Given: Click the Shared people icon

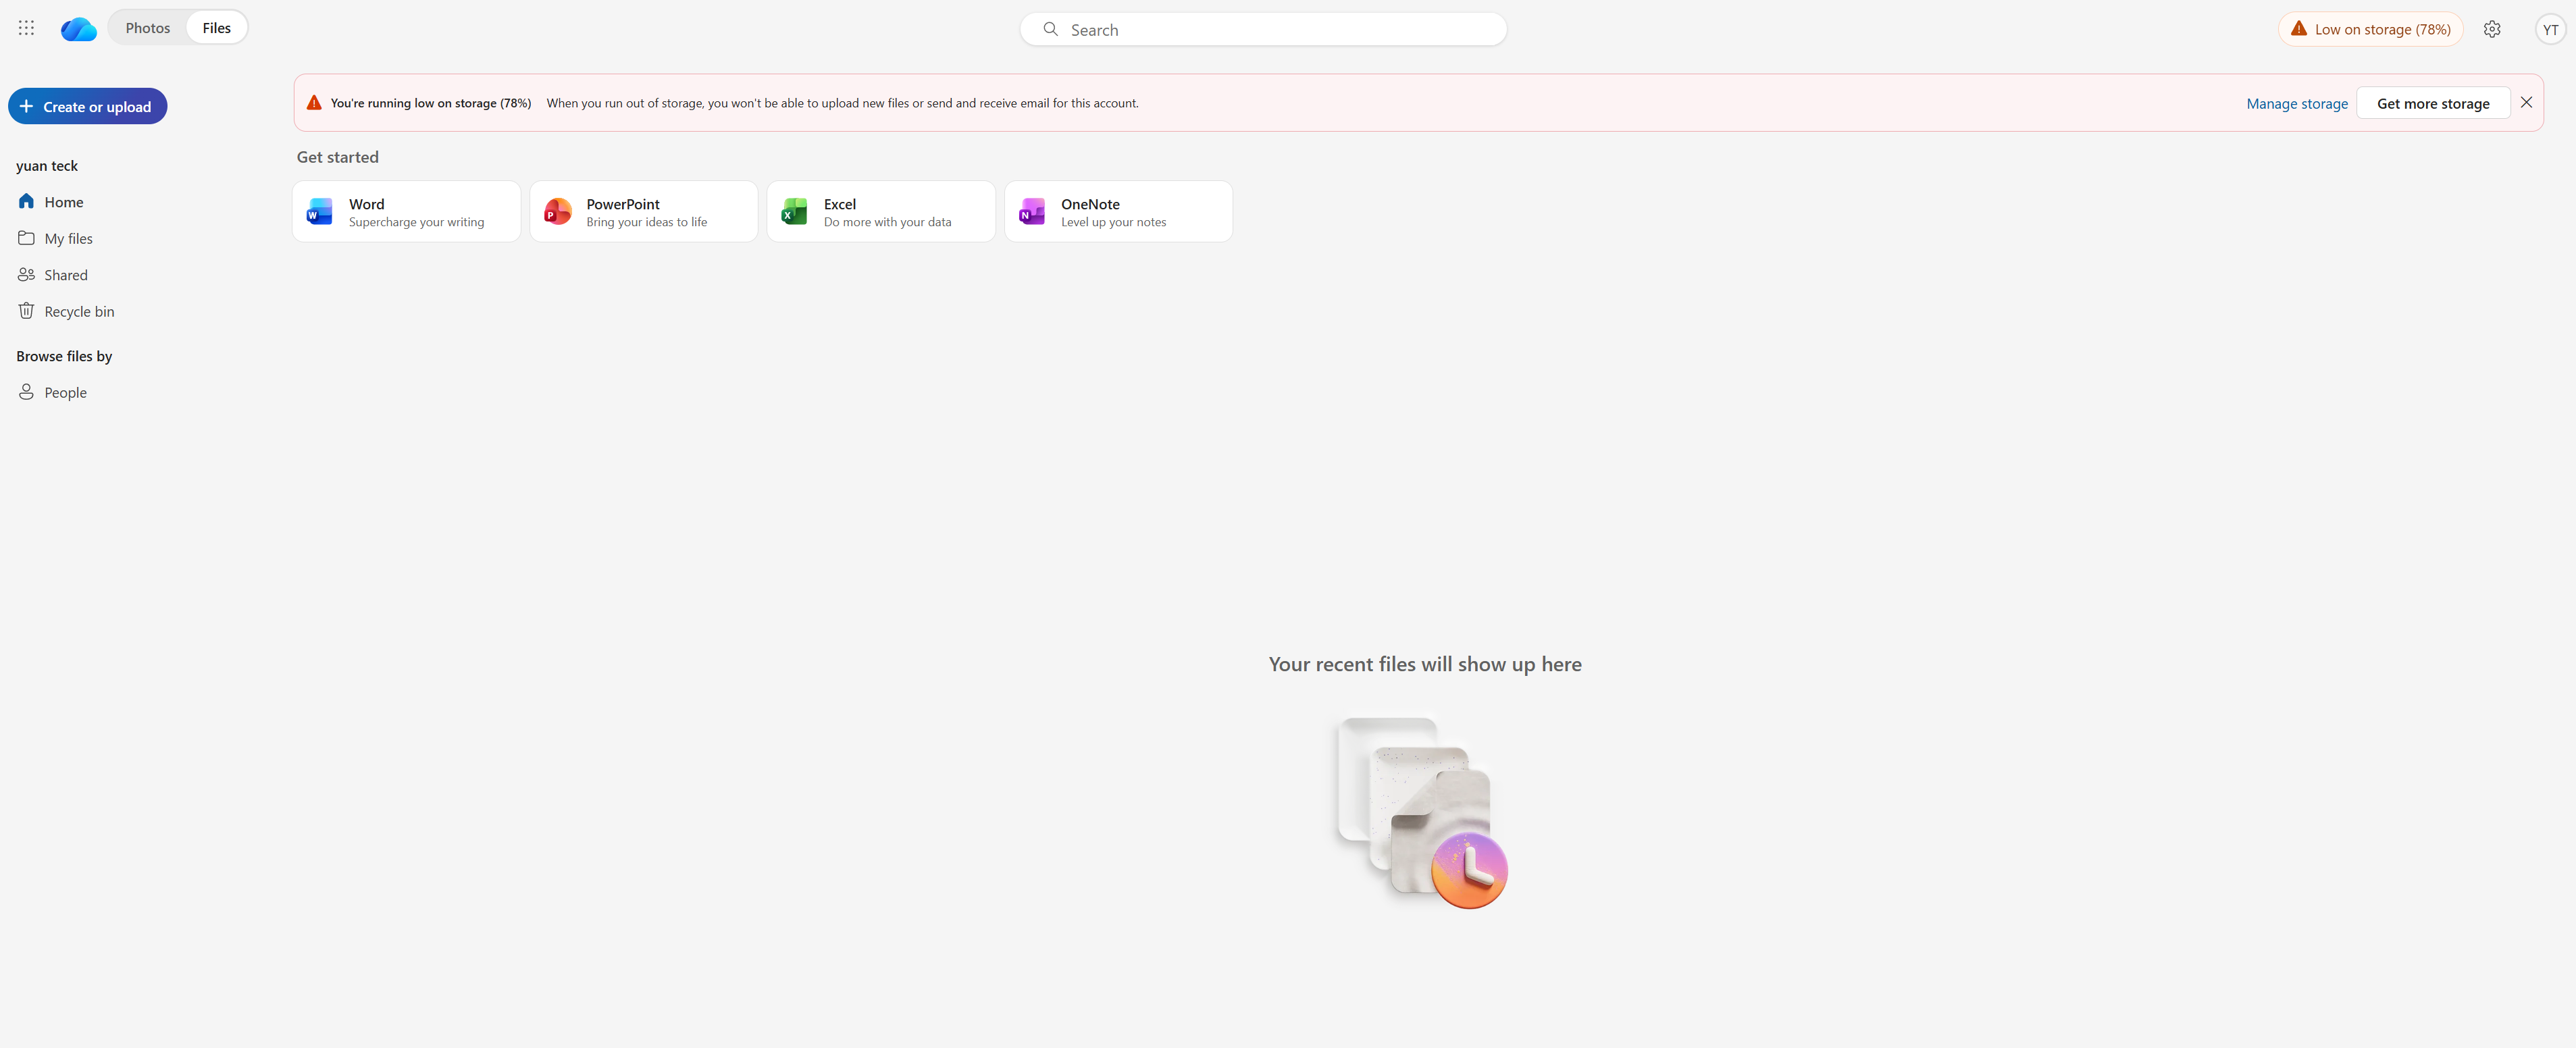Looking at the screenshot, I should coord(26,274).
